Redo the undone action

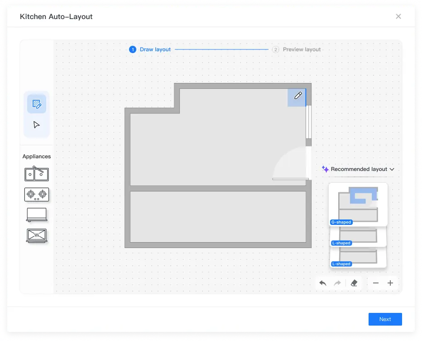coord(337,283)
